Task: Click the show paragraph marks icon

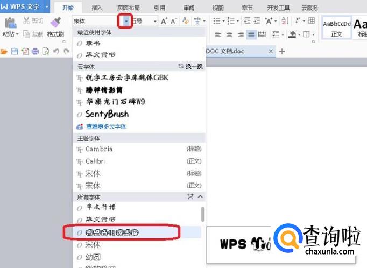Action: [298, 20]
